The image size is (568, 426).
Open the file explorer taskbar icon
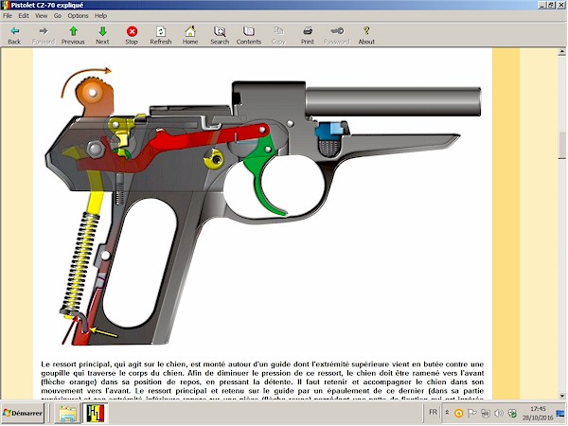[x=67, y=414]
